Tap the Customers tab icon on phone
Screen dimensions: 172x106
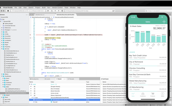pyautogui.click(x=143, y=94)
